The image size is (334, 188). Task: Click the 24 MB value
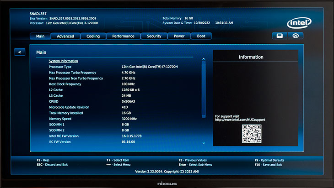(126, 95)
